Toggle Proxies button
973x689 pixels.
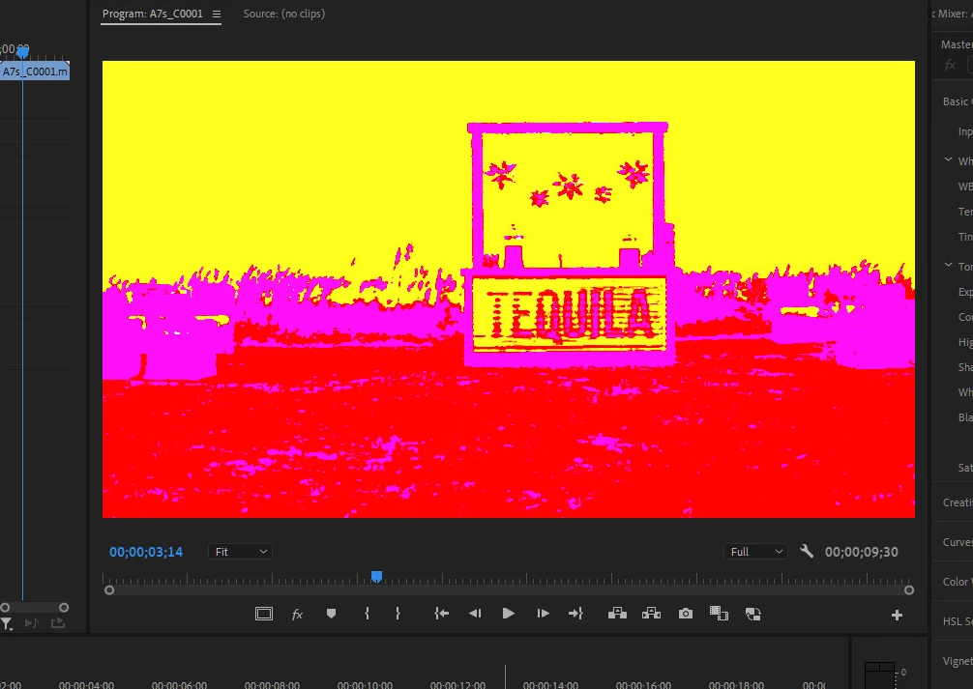click(752, 614)
